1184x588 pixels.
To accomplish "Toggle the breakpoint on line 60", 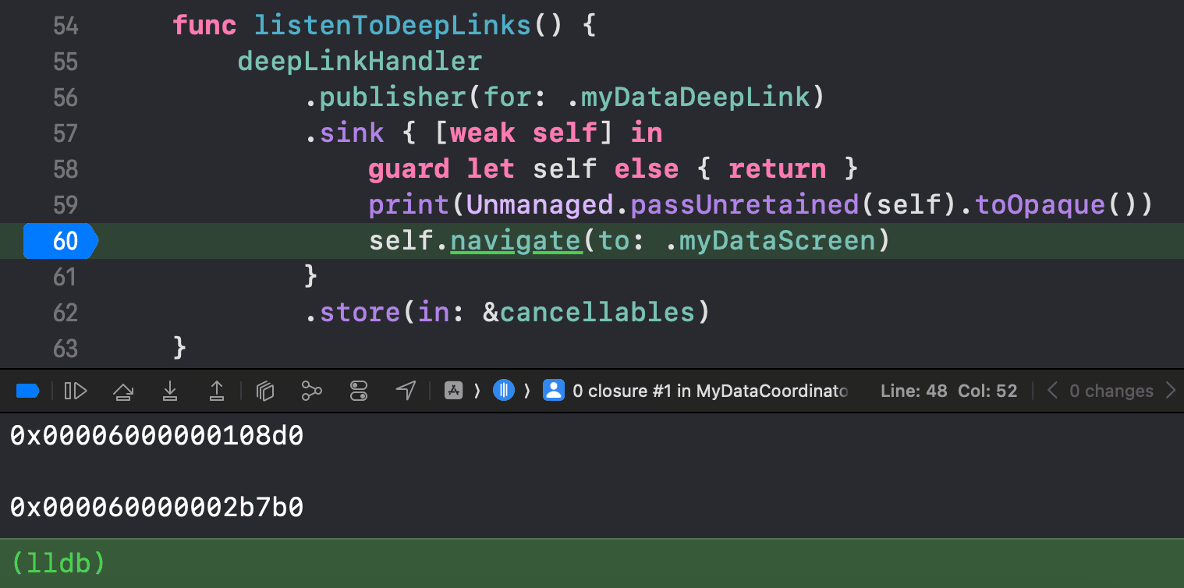I will point(59,241).
